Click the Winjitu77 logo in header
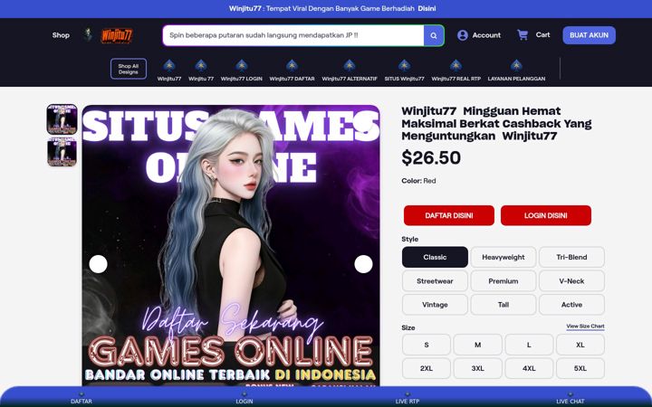Screen dimensions: 652x407 pyautogui.click(x=117, y=35)
